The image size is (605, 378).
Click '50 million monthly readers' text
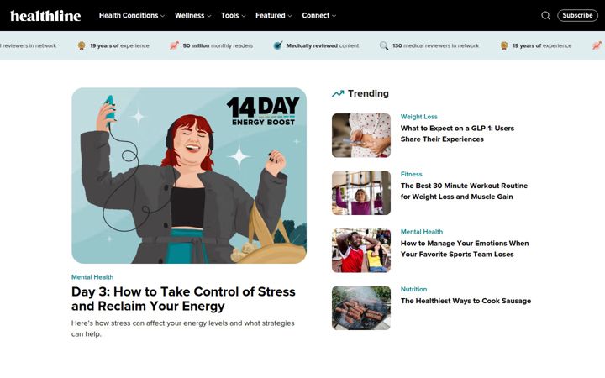(218, 45)
